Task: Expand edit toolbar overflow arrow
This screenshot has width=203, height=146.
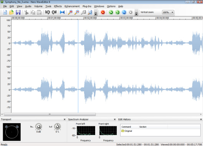Action: coord(96,13)
